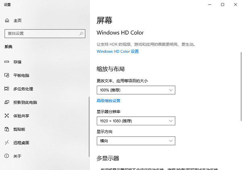Click the Home (主页) icon

coord(6,20)
